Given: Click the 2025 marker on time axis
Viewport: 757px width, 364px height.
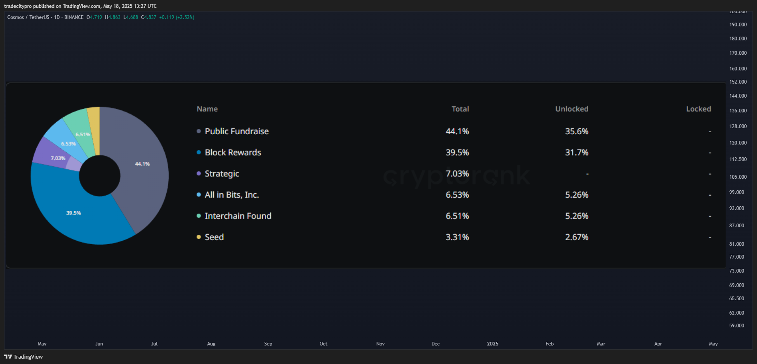Looking at the screenshot, I should (493, 344).
